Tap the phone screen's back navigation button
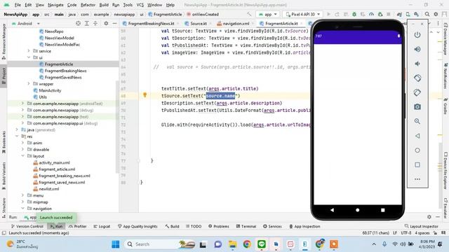The image size is (449, 252). click(x=332, y=210)
